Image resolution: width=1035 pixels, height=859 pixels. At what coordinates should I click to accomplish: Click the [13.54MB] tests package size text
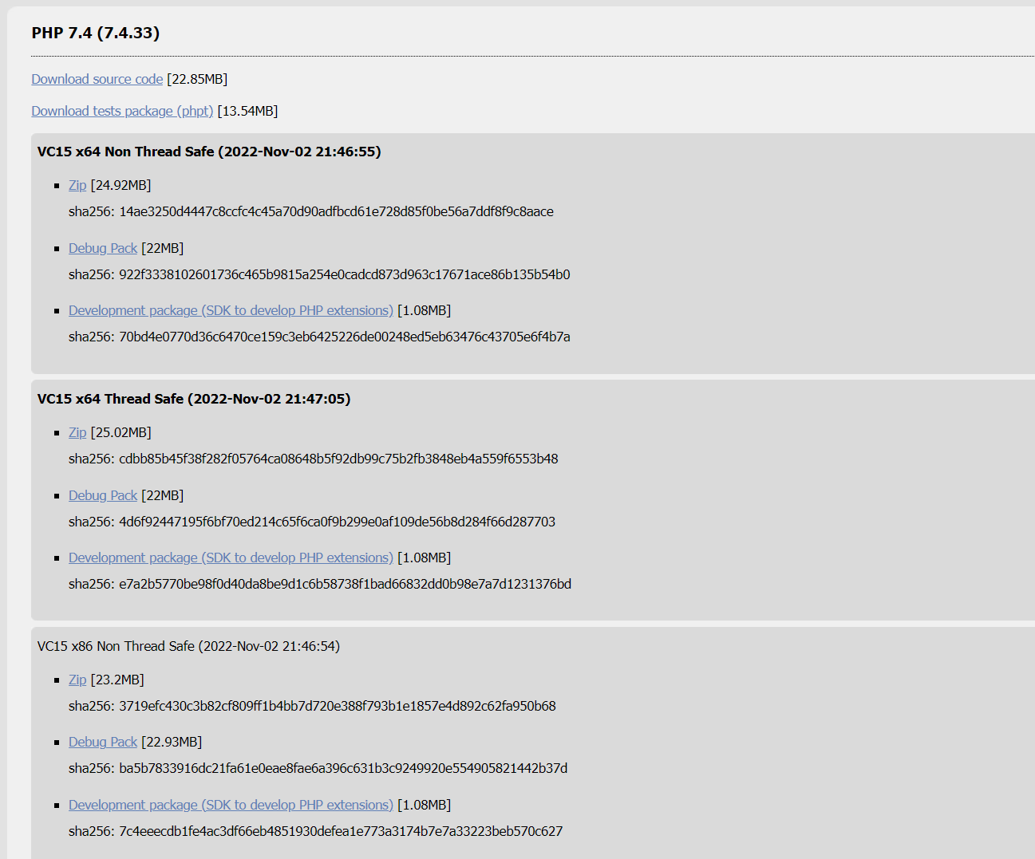[247, 111]
